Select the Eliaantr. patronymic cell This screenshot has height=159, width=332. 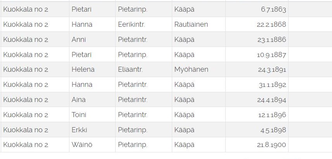point(130,69)
